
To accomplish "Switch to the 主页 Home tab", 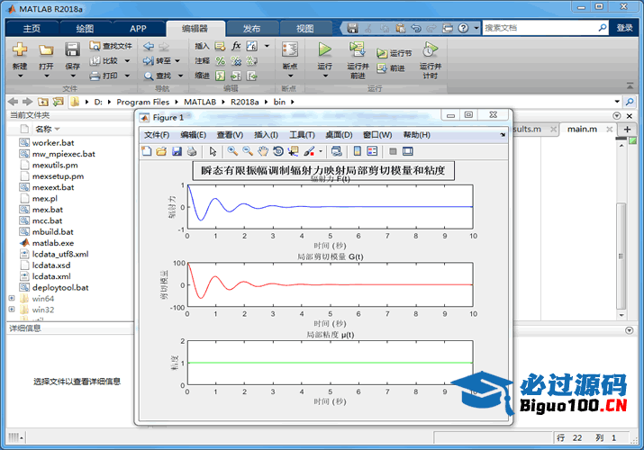I will pyautogui.click(x=32, y=29).
